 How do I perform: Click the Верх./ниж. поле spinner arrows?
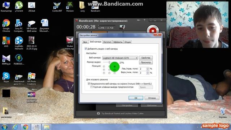(x=148, y=73)
